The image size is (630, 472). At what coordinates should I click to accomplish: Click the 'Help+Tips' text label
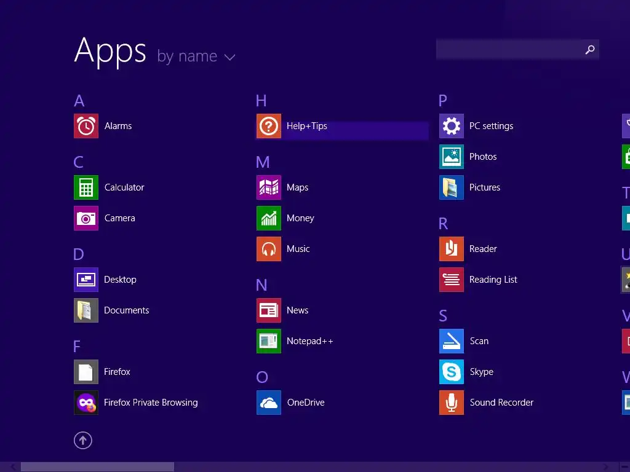(307, 126)
